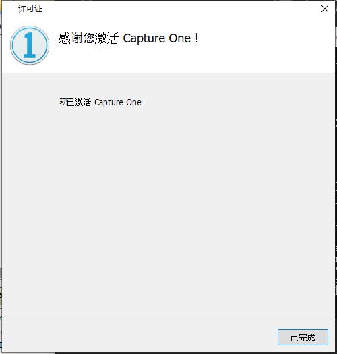Select the 感谢您激活 heading text

tap(88, 38)
